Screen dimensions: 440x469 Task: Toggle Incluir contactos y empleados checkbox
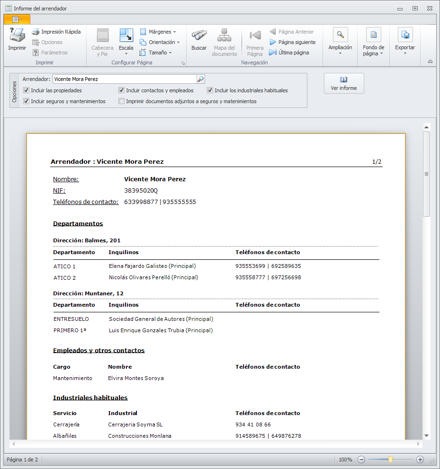click(122, 90)
